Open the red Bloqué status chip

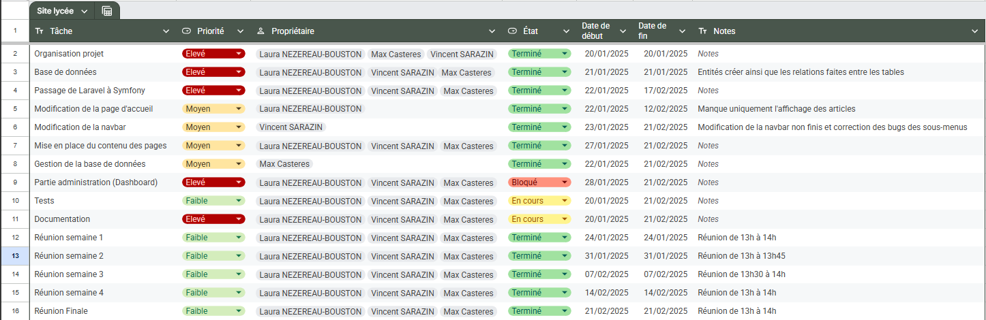coord(539,182)
